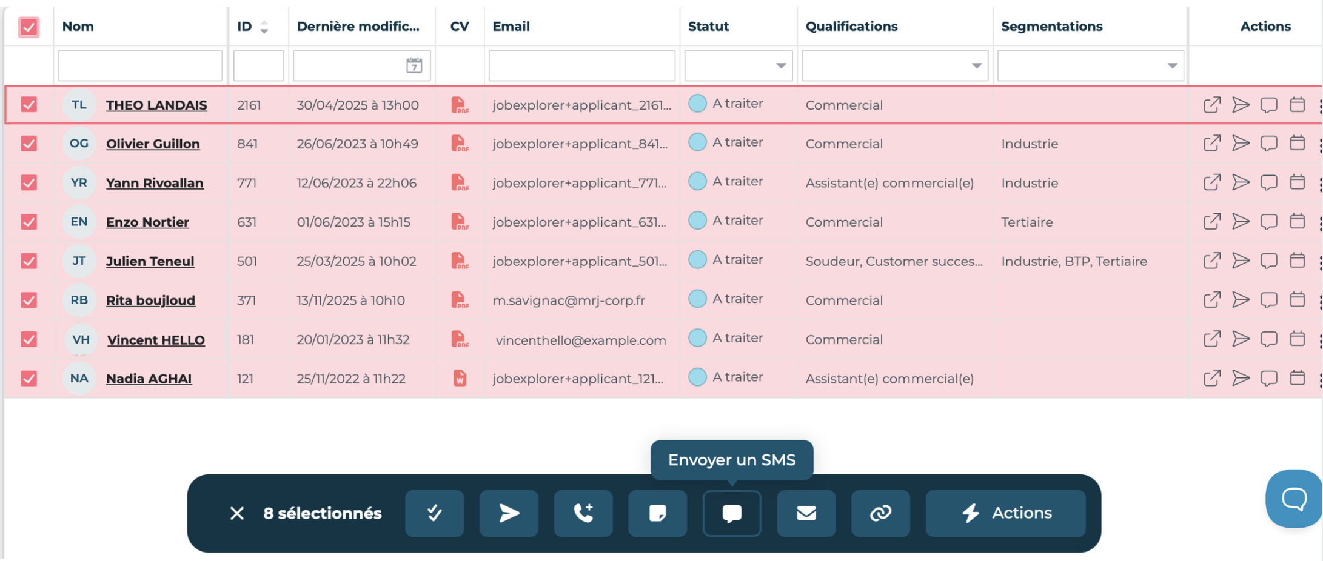The width and height of the screenshot is (1323, 561).
Task: Toggle the select-all header checkbox
Action: pyautogui.click(x=28, y=27)
